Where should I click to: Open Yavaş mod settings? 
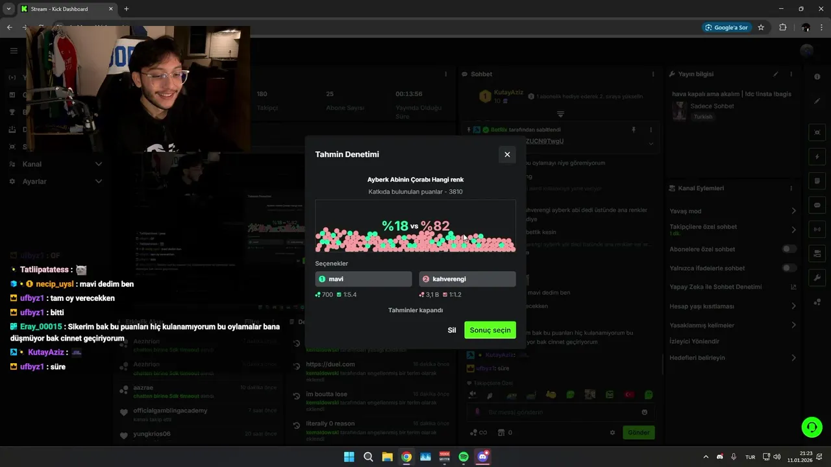click(x=733, y=211)
